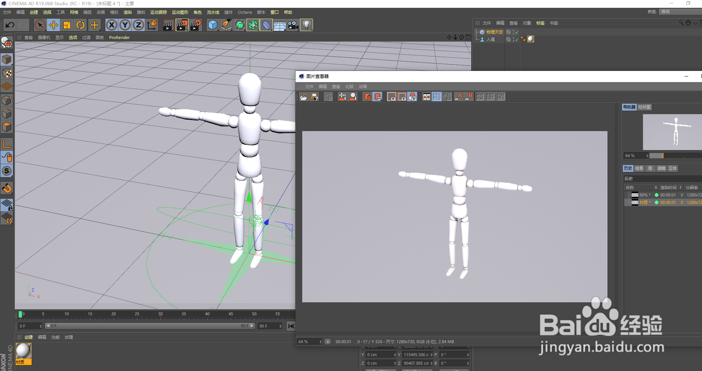Open ProRender viewport menu
Image resolution: width=702 pixels, height=371 pixels.
119,38
